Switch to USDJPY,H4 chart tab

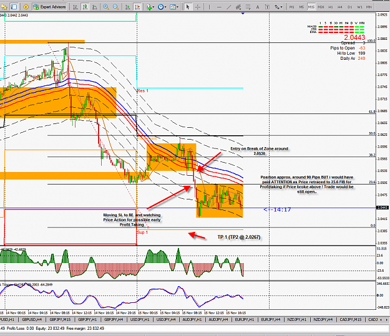tap(166, 319)
